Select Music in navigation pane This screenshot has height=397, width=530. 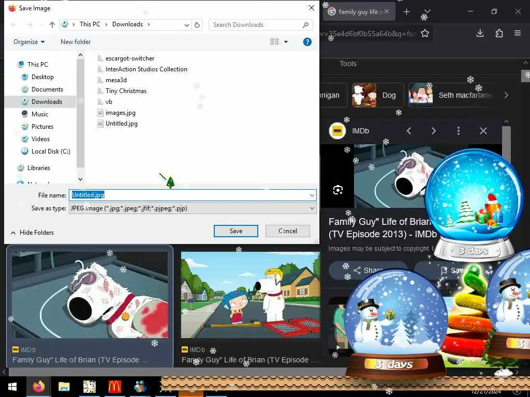point(39,114)
